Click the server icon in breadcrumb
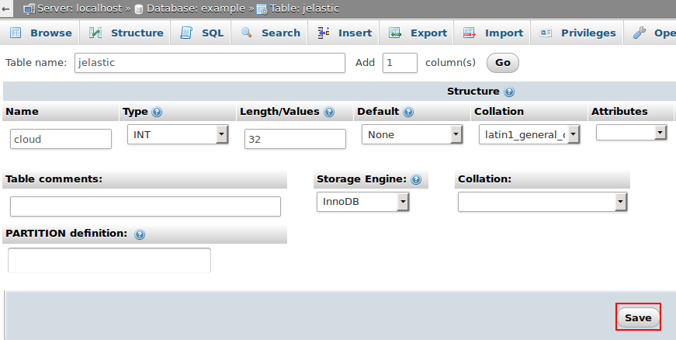Image resolution: width=676 pixels, height=340 pixels. click(29, 9)
